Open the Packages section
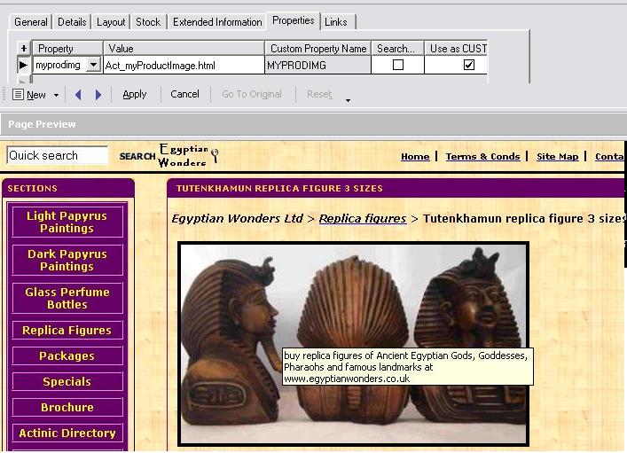This screenshot has height=453, width=627. click(67, 355)
